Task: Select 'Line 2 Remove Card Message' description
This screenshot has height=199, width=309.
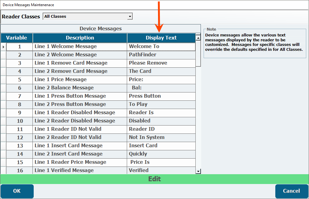Action: [71, 71]
